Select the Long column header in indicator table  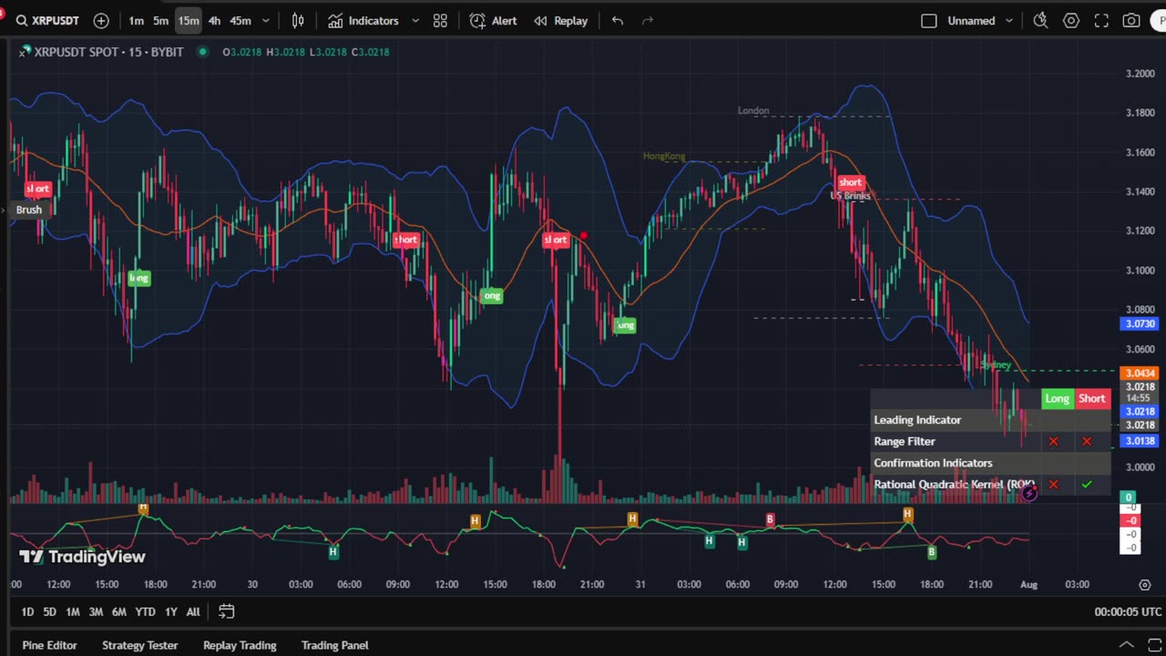tap(1057, 398)
